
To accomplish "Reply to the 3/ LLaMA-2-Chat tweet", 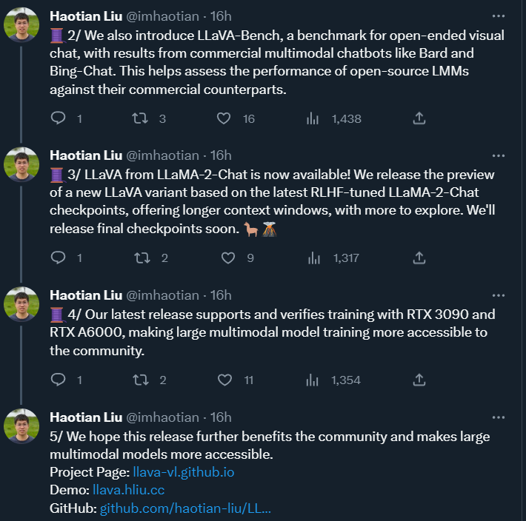I will (58, 258).
